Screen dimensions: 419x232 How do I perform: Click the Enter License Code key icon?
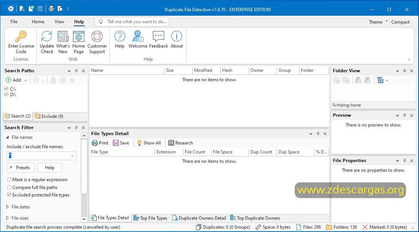tap(21, 36)
